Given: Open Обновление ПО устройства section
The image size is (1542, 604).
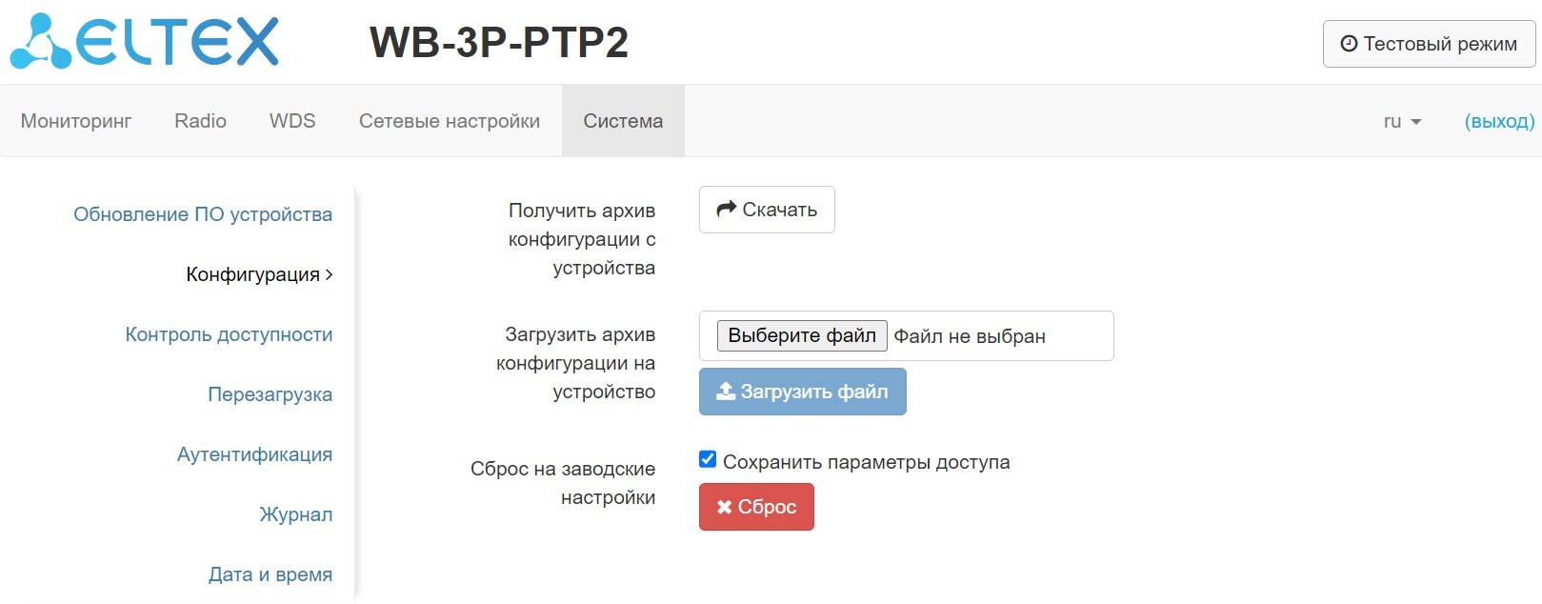Looking at the screenshot, I should point(203,214).
